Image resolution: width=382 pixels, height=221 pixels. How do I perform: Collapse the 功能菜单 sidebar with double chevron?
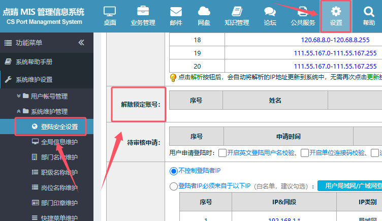81,43
